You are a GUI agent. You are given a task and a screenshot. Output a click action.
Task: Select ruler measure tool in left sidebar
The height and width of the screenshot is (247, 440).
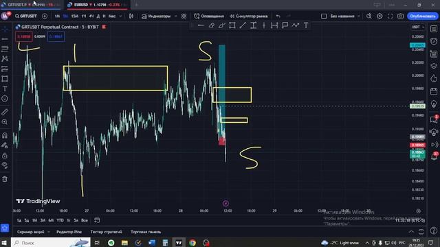5,112
